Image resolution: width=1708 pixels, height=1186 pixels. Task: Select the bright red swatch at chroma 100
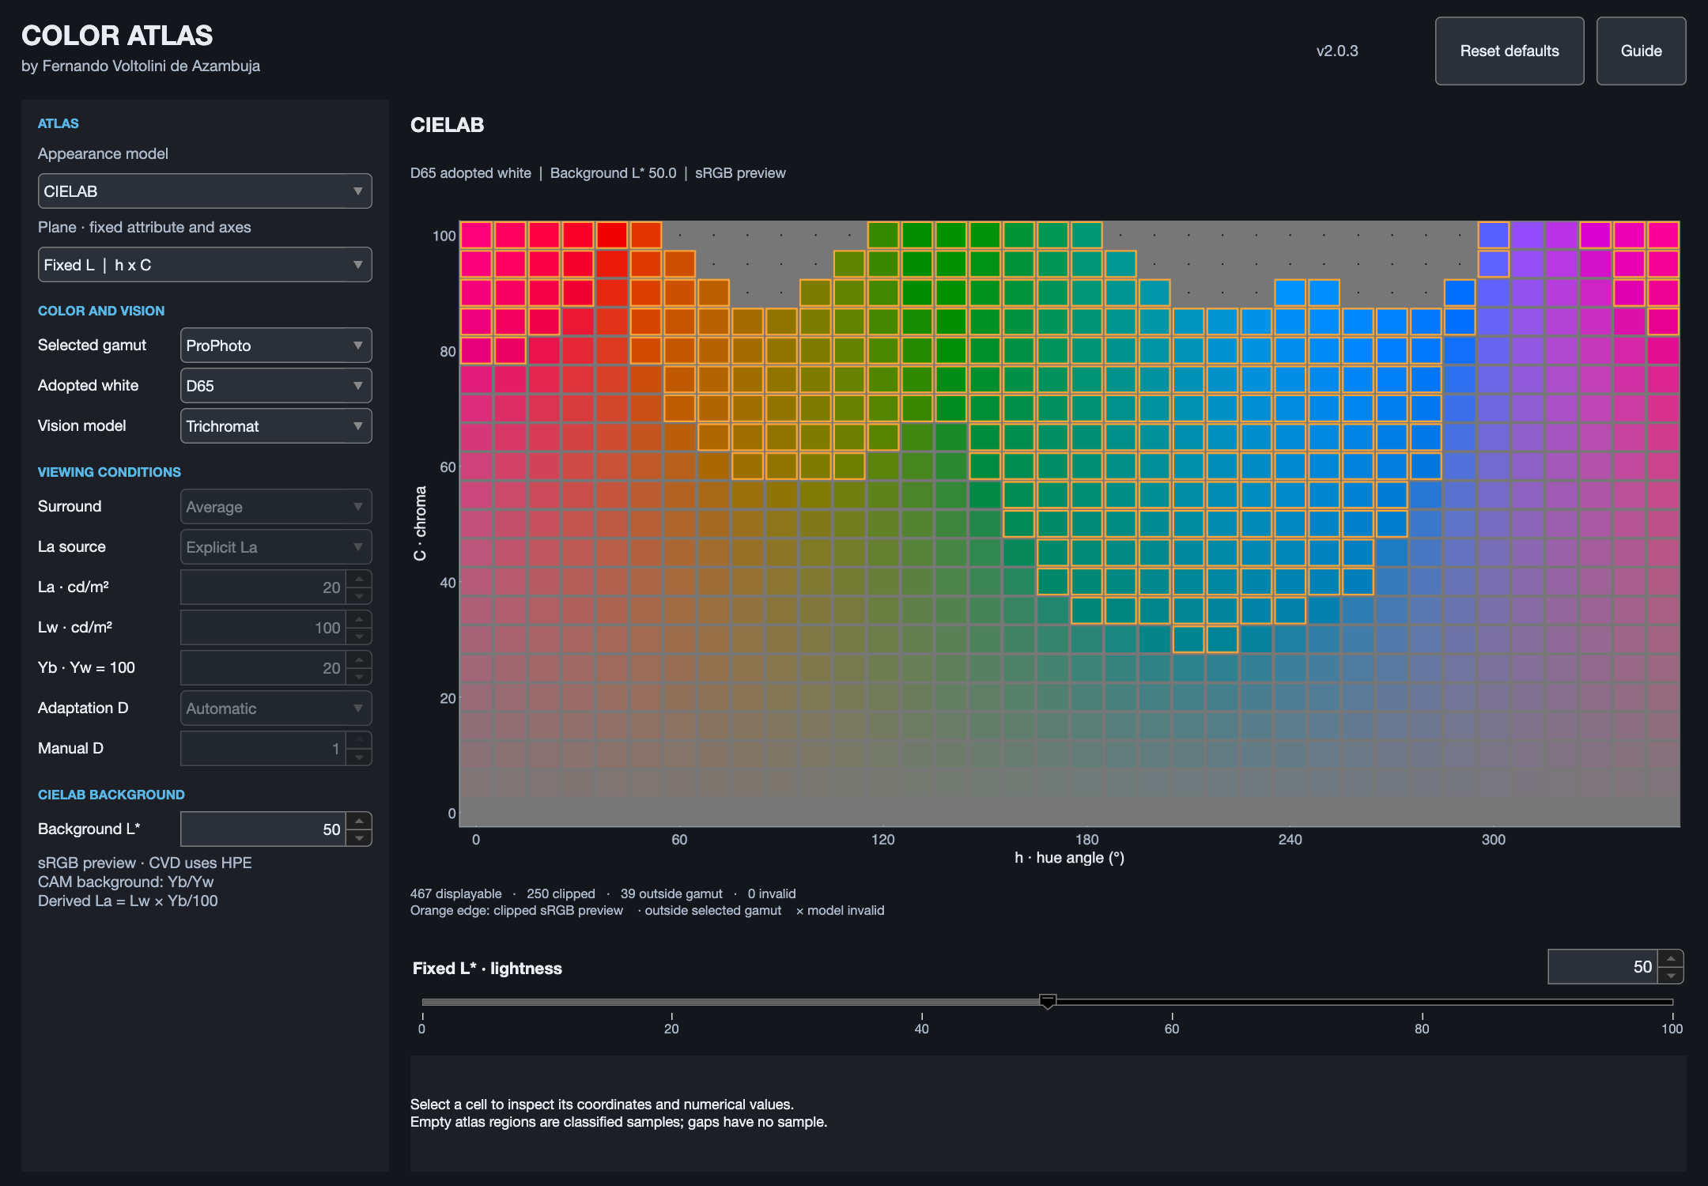click(x=612, y=236)
